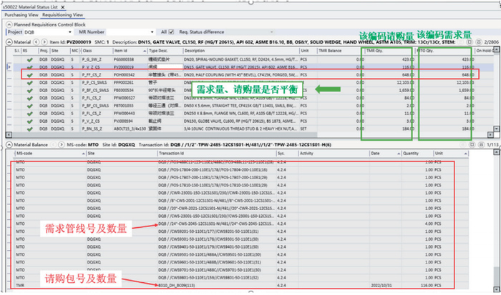501x295 pixels.
Task: Click green checkmark status on POH000342 row
Action: pyautogui.click(x=29, y=74)
